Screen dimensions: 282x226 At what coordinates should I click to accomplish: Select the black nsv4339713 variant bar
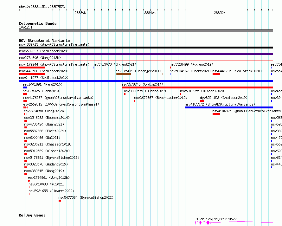[x=146, y=48]
